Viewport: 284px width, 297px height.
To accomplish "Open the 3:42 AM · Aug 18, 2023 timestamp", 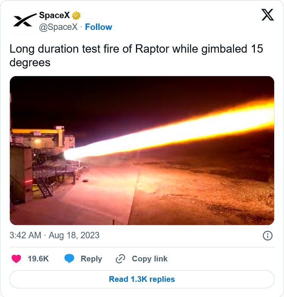I will pos(55,235).
